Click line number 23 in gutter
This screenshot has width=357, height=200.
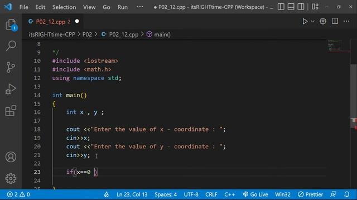[x=37, y=172]
